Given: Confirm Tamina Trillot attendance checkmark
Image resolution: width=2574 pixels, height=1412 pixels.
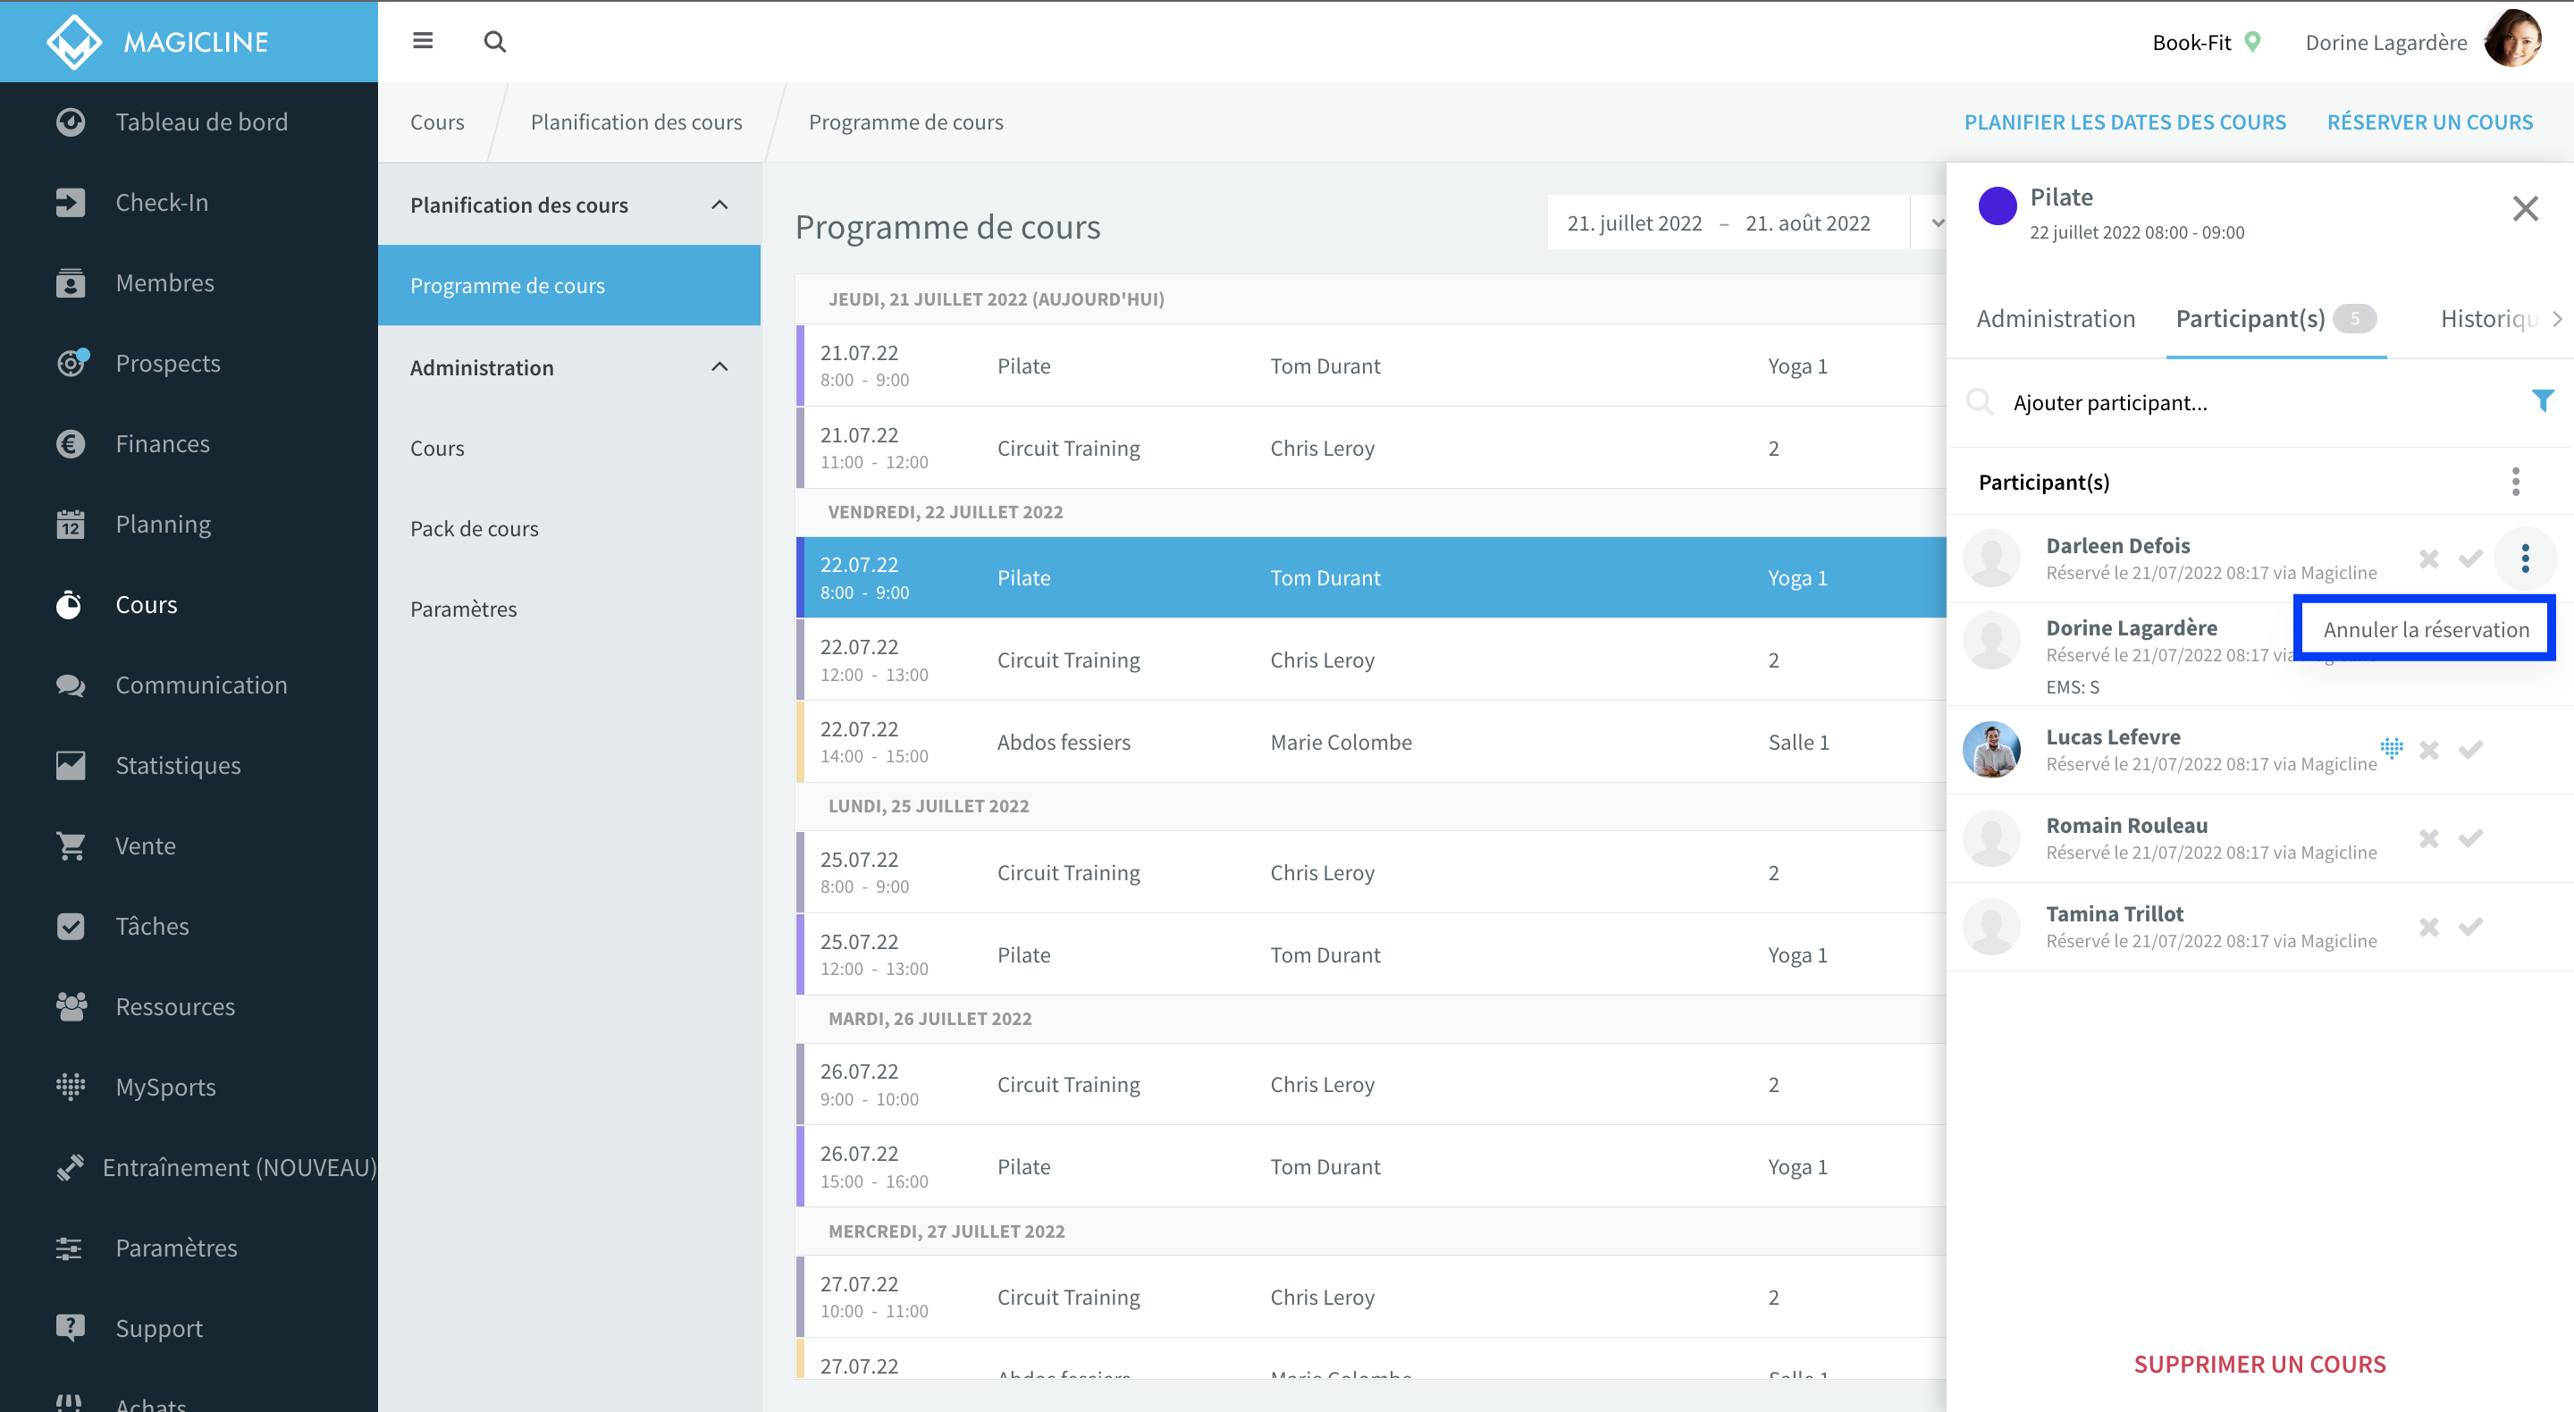Looking at the screenshot, I should [2470, 927].
